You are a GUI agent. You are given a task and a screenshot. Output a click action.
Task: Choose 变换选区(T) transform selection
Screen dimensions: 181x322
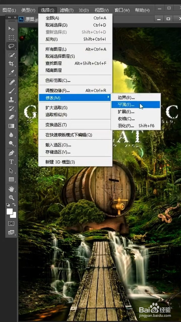coord(75,125)
